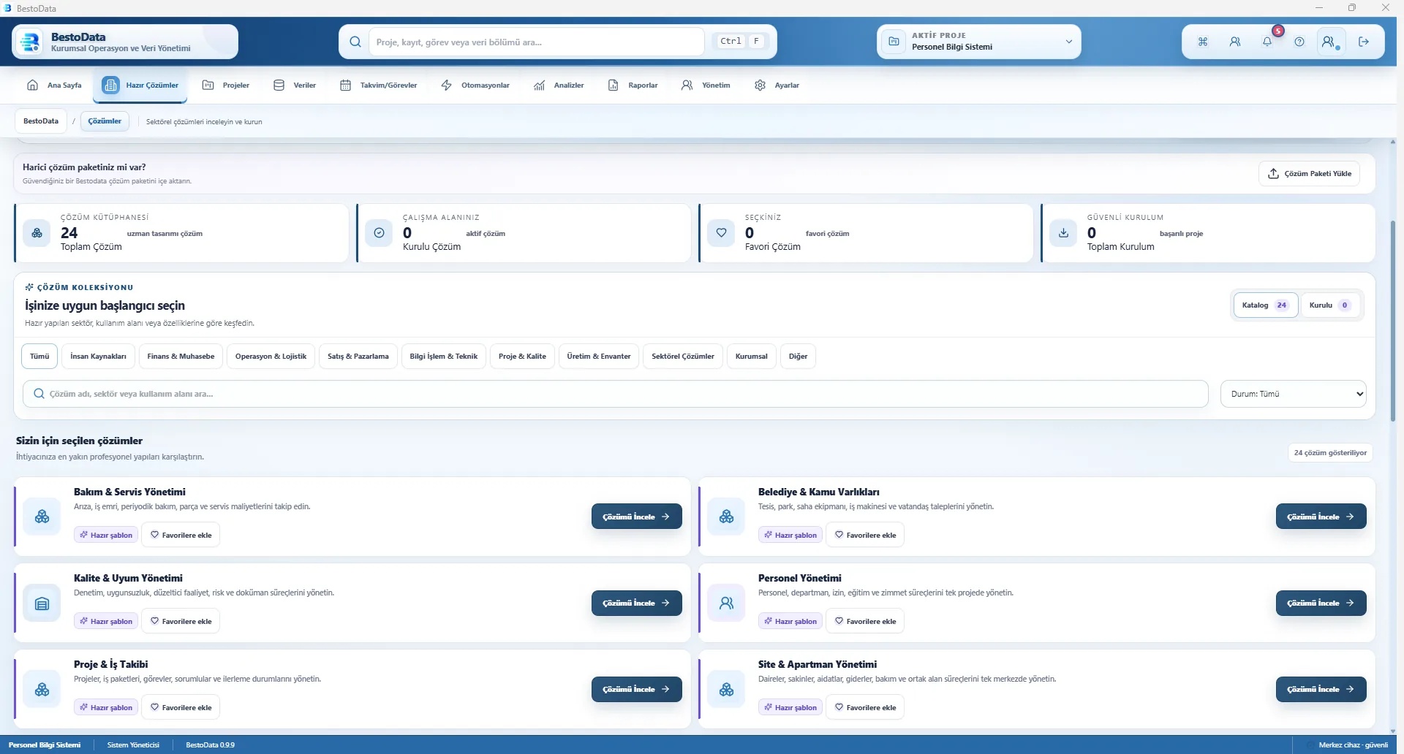The image size is (1404, 754).
Task: Click the search magnifier icon in header
Action: coord(355,42)
